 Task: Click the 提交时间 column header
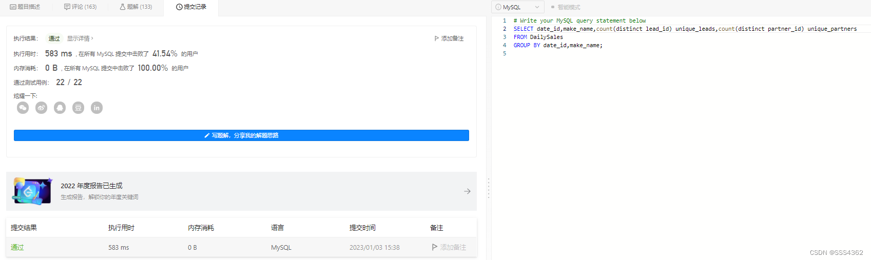tap(362, 228)
